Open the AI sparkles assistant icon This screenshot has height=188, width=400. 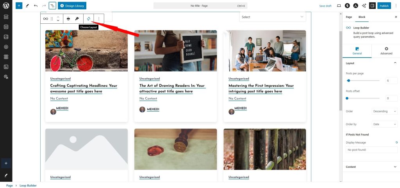click(x=364, y=6)
